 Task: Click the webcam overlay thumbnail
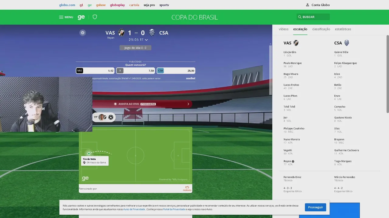coord(46,104)
